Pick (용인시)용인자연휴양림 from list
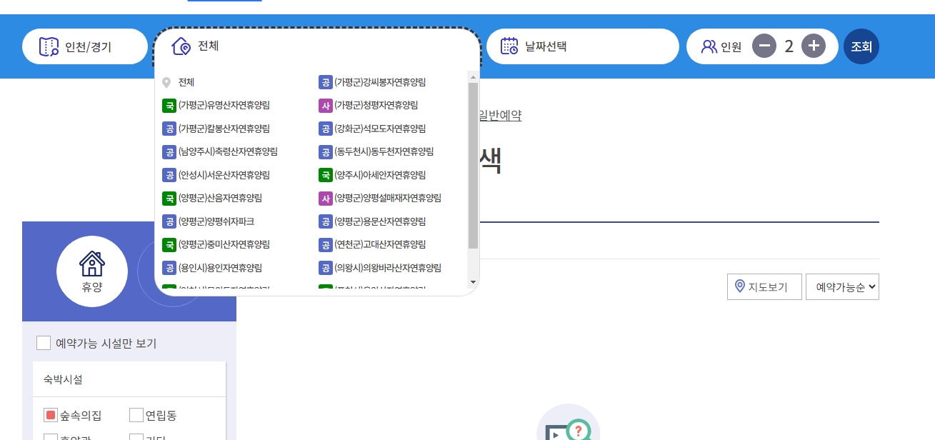The width and height of the screenshot is (935, 440). (220, 268)
